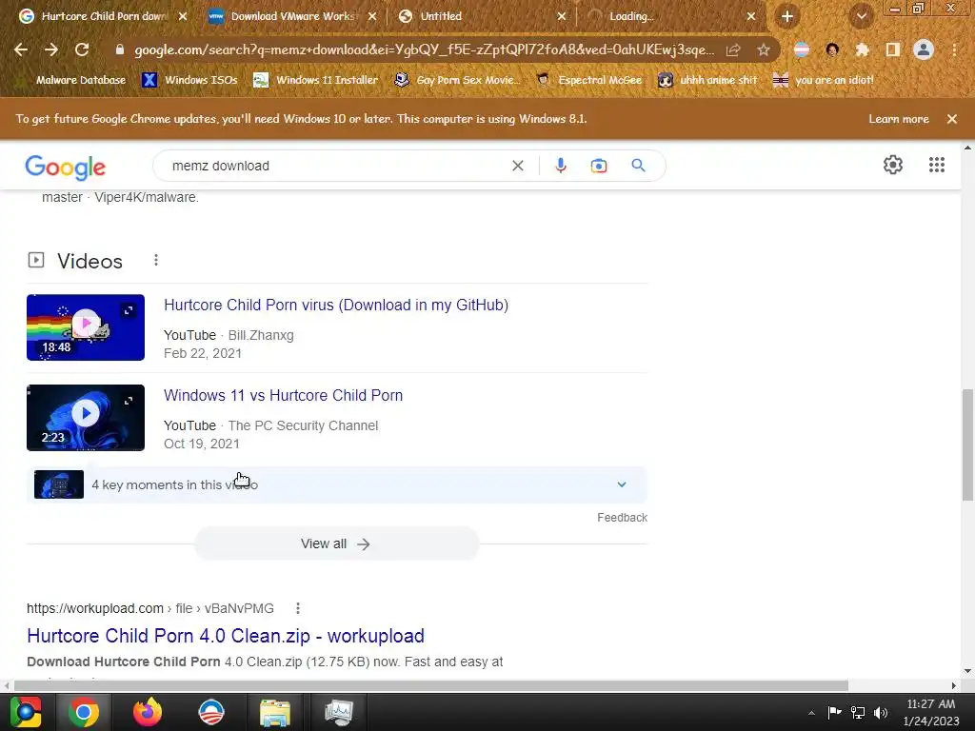
Task: Open Google quick settings gear
Action: [893, 165]
